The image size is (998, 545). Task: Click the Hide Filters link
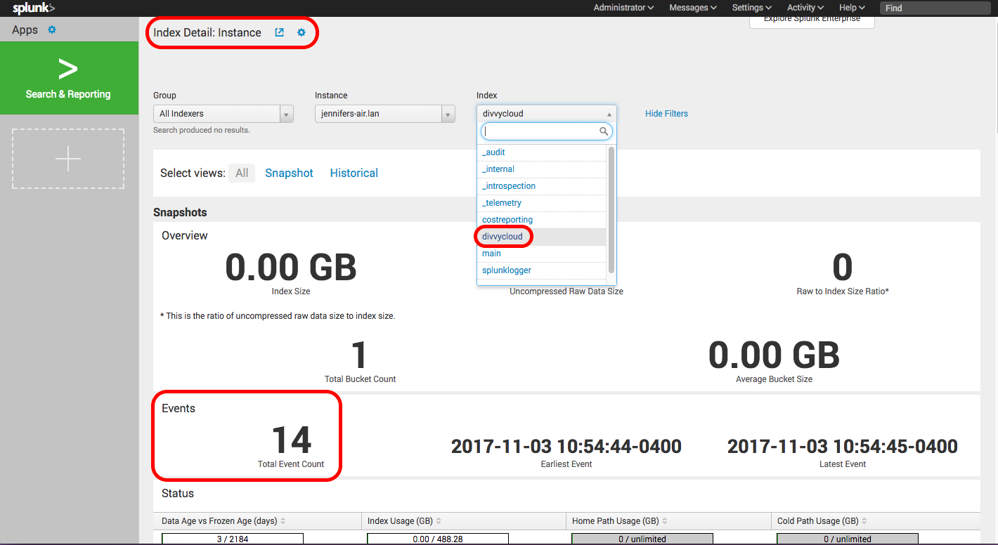pyautogui.click(x=666, y=114)
